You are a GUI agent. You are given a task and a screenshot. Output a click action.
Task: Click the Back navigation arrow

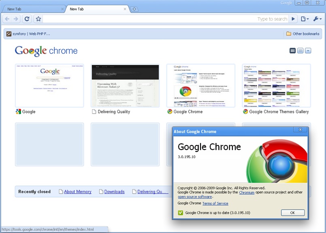pos(7,19)
